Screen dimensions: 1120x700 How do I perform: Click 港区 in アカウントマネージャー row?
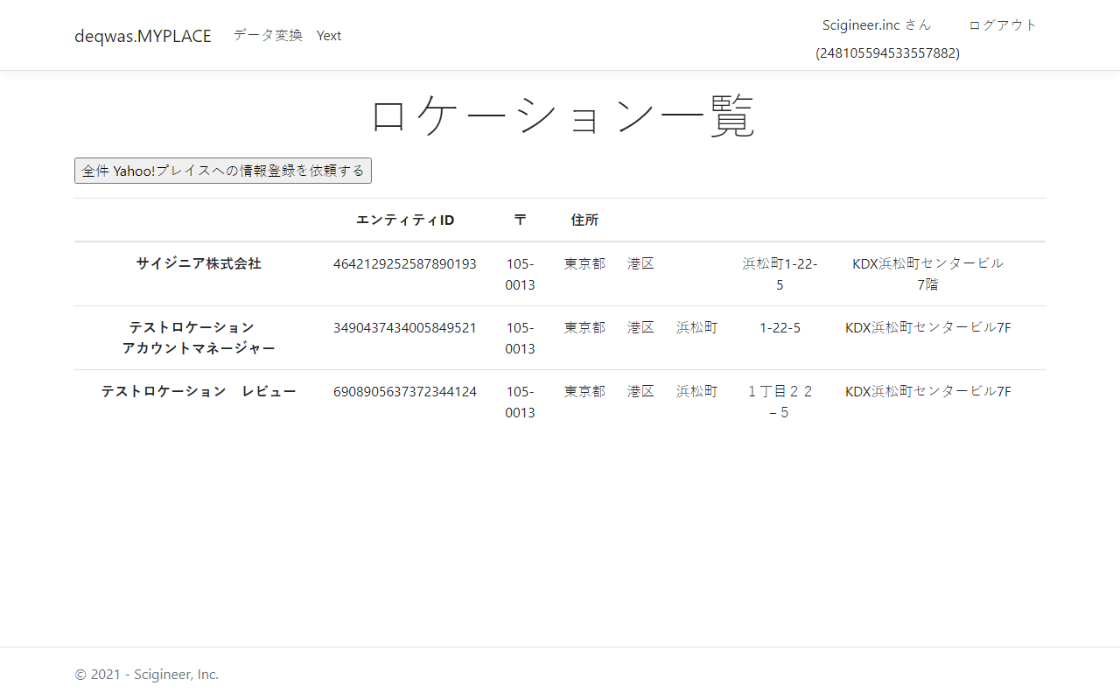pyautogui.click(x=640, y=327)
